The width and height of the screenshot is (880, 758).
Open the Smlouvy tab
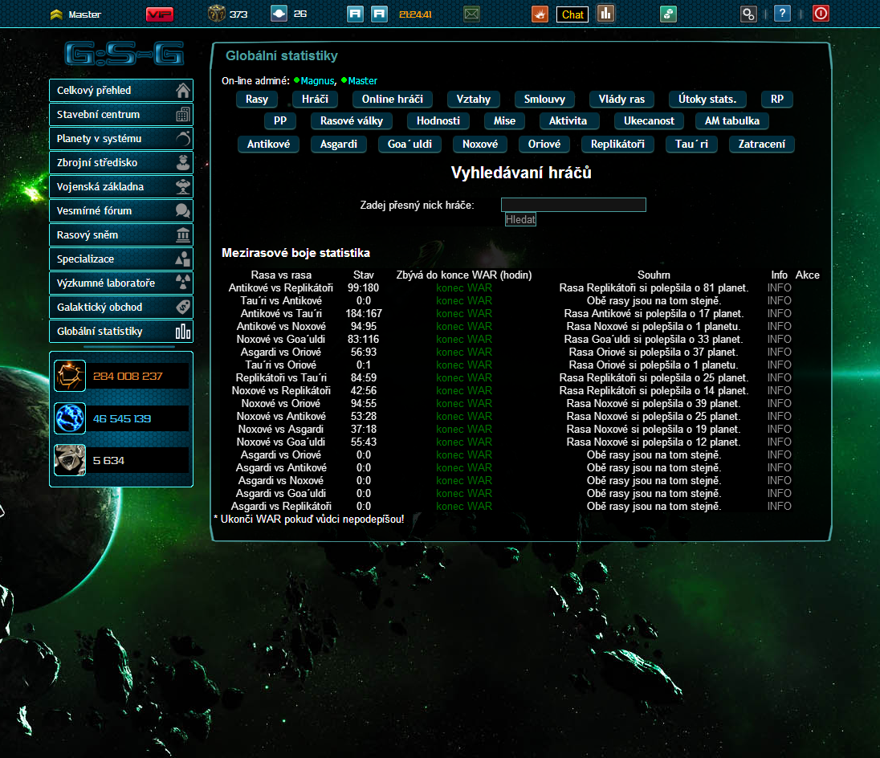tap(544, 100)
